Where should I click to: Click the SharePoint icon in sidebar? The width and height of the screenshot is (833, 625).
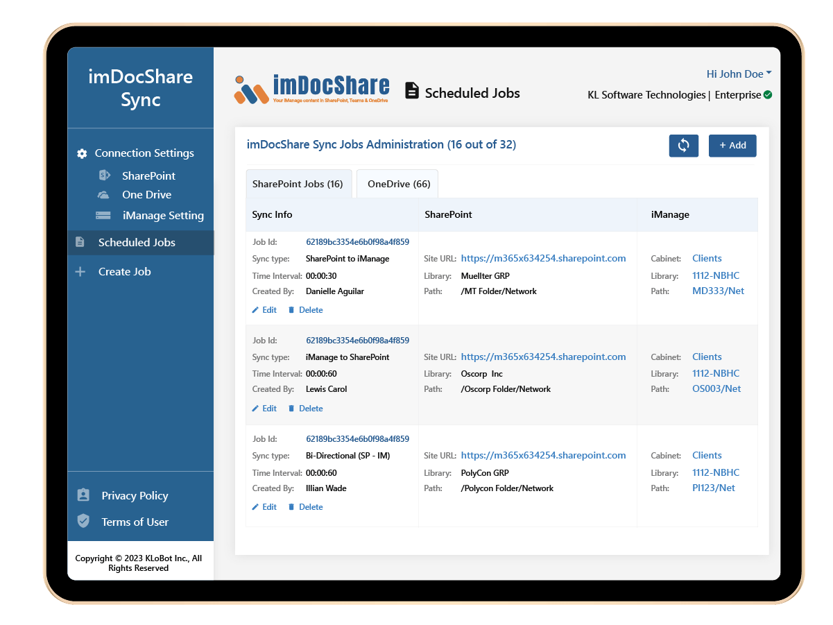[x=105, y=175]
